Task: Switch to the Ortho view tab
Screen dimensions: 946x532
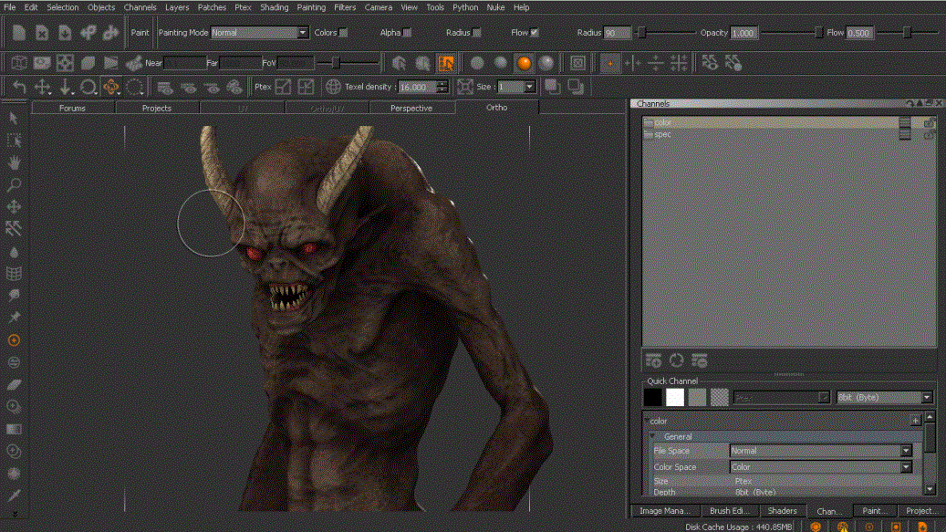Action: click(496, 108)
